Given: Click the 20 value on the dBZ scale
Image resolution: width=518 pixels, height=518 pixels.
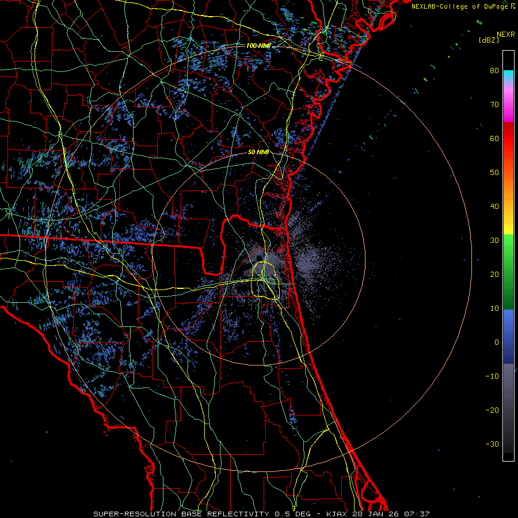Looking at the screenshot, I should 494,274.
